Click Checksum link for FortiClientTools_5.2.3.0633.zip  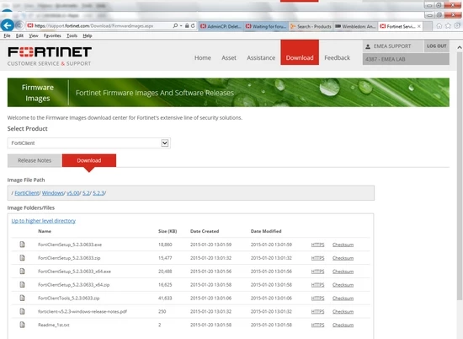pos(343,299)
